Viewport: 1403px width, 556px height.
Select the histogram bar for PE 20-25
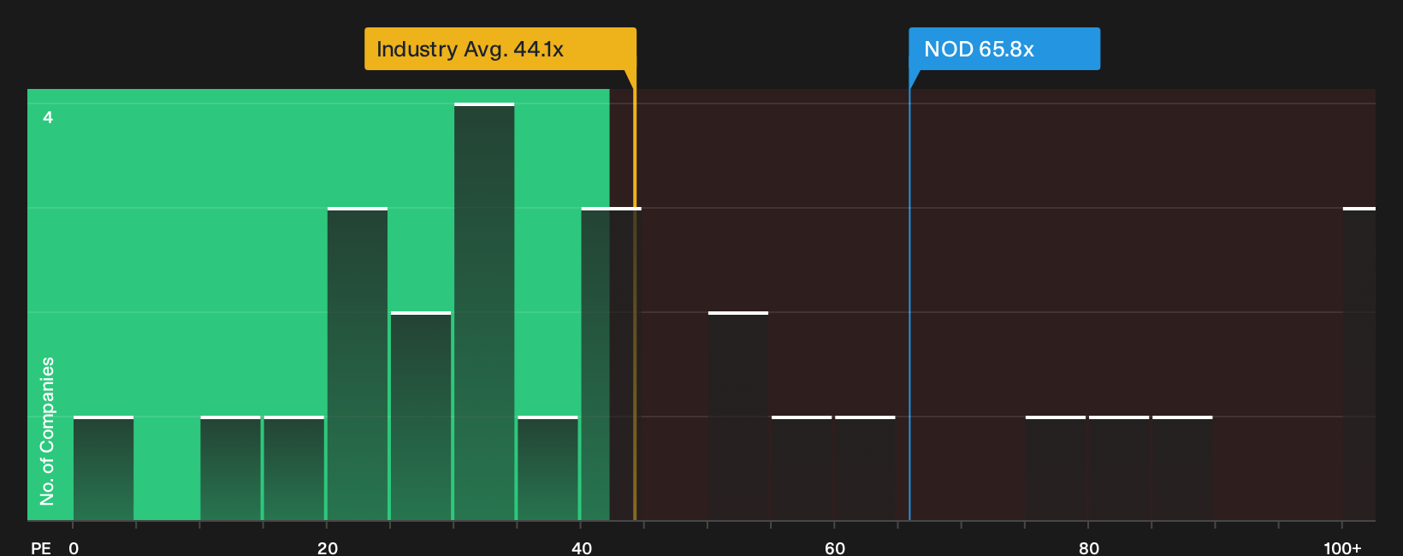358,364
